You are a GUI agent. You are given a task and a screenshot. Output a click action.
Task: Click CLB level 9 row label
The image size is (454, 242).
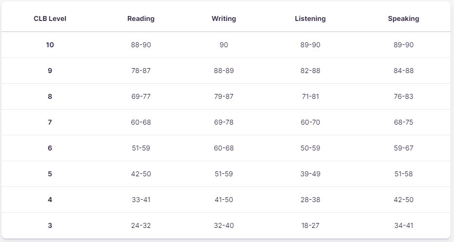pos(50,71)
